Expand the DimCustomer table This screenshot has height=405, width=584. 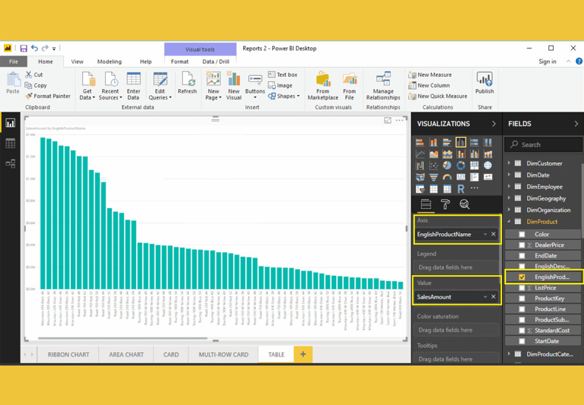(x=510, y=163)
